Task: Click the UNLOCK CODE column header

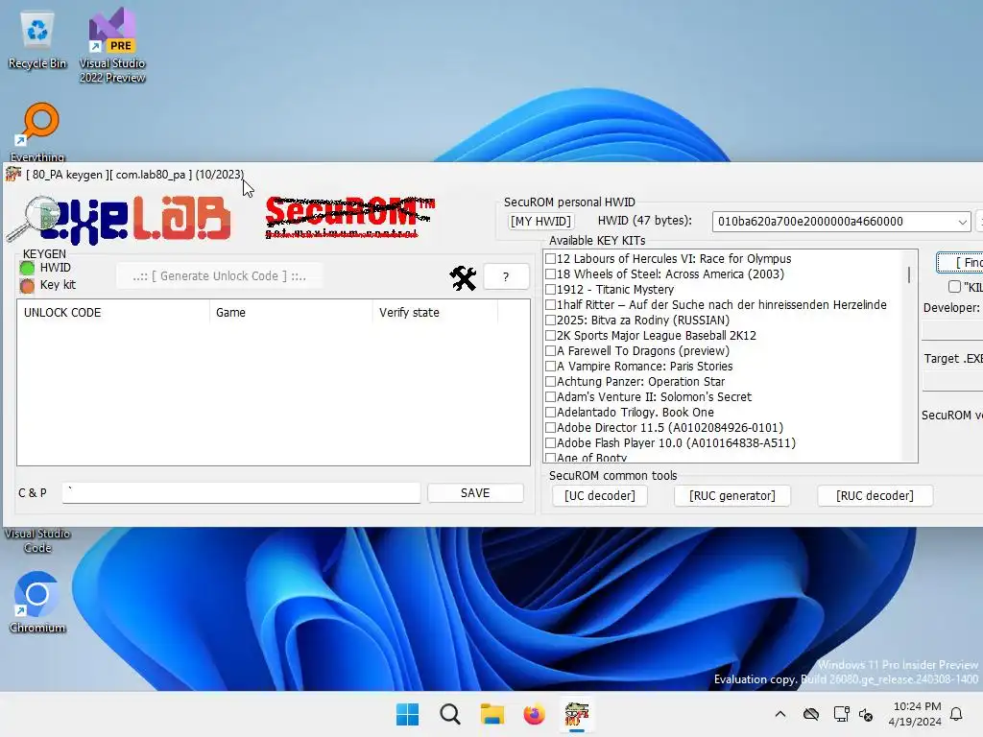Action: (113, 312)
